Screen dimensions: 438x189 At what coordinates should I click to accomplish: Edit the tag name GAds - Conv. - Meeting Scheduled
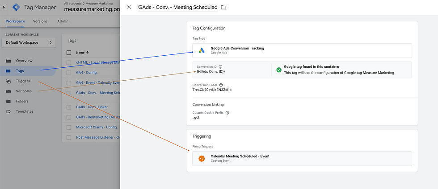pos(178,8)
